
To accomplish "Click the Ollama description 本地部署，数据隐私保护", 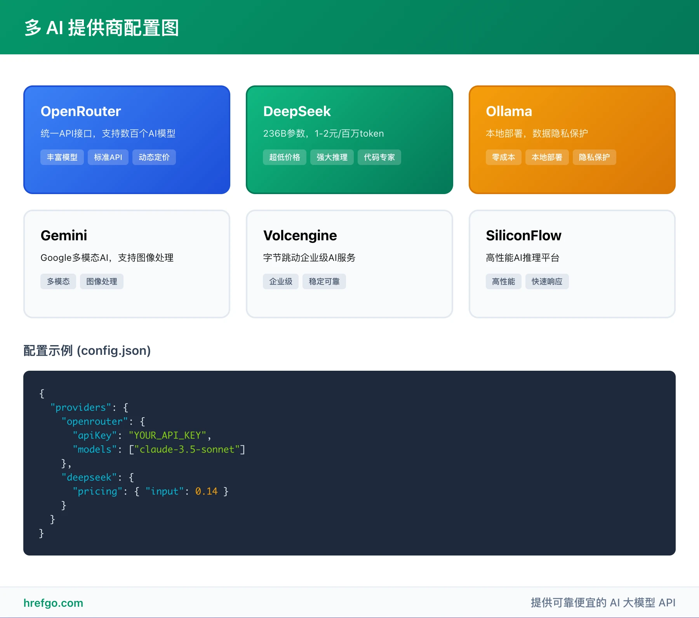I will pos(537,134).
